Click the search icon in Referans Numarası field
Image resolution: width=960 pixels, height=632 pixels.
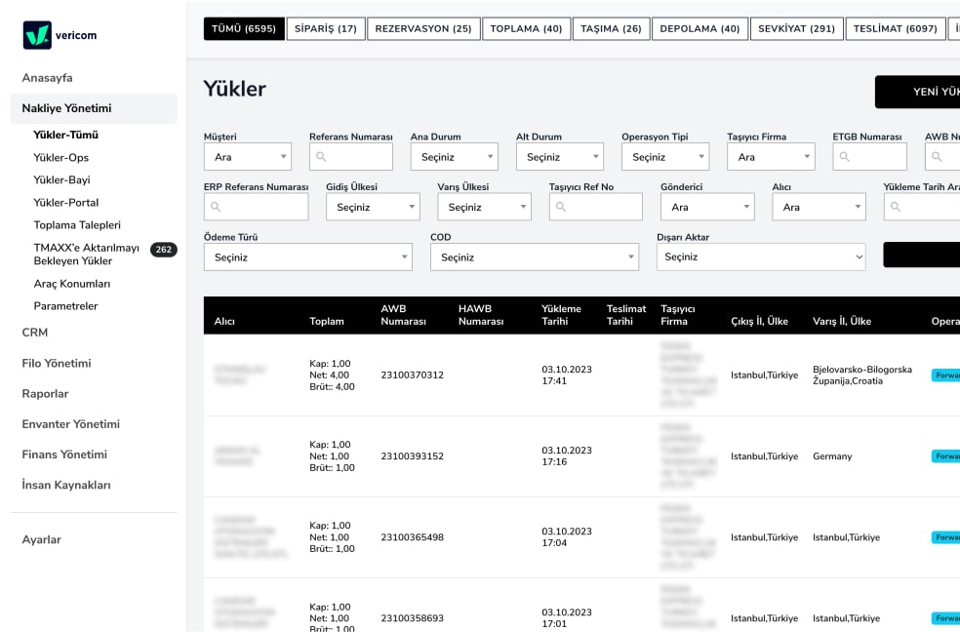321,157
